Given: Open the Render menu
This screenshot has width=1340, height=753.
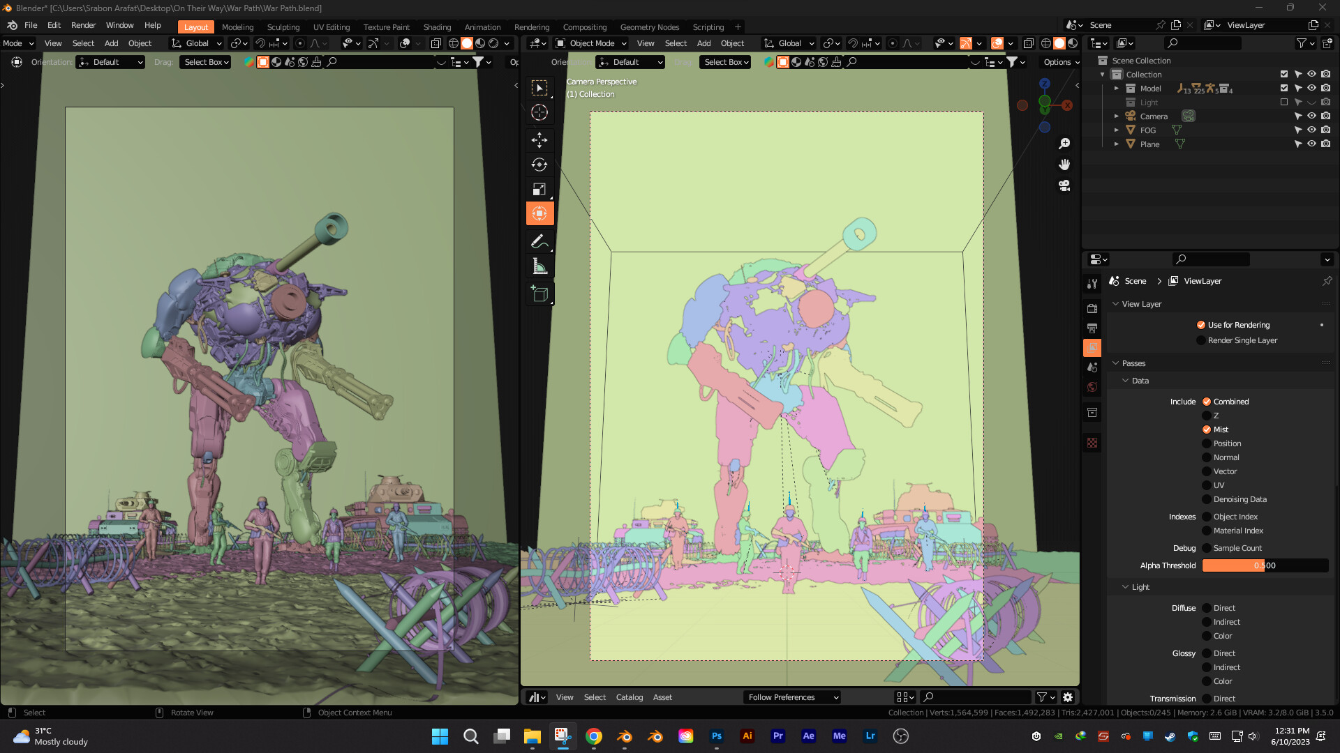Looking at the screenshot, I should pos(83,25).
